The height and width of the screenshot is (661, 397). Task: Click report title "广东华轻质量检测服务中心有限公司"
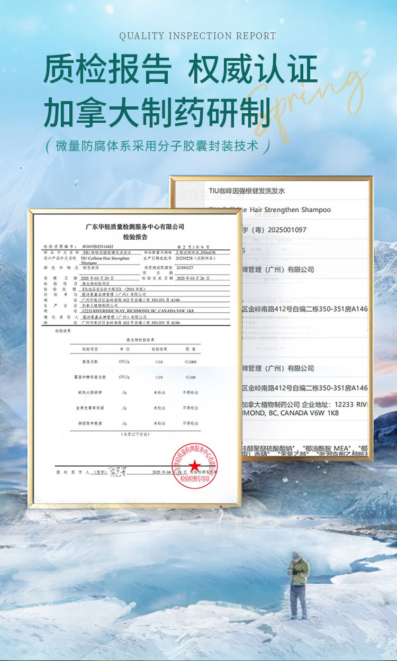135,226
